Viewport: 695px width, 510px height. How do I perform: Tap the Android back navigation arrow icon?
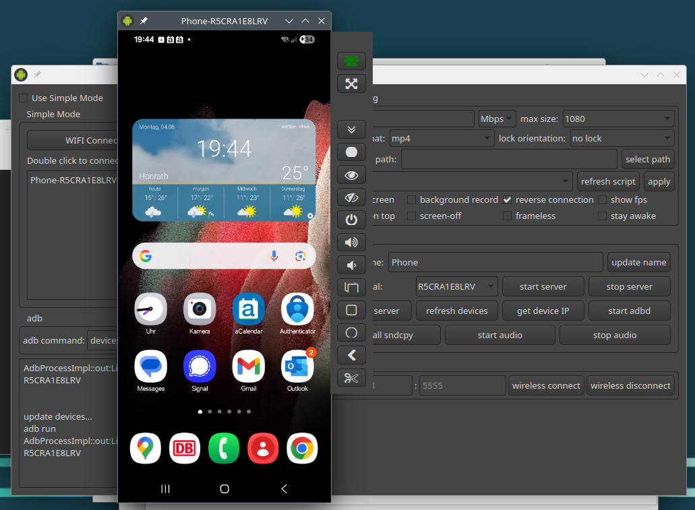[x=282, y=489]
